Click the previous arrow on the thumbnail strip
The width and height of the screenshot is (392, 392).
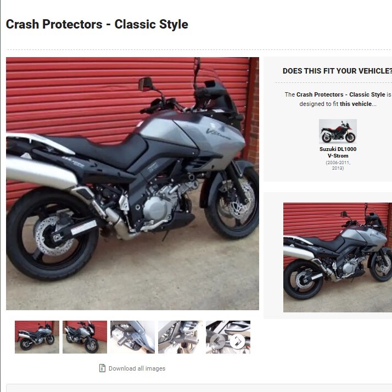[217, 341]
